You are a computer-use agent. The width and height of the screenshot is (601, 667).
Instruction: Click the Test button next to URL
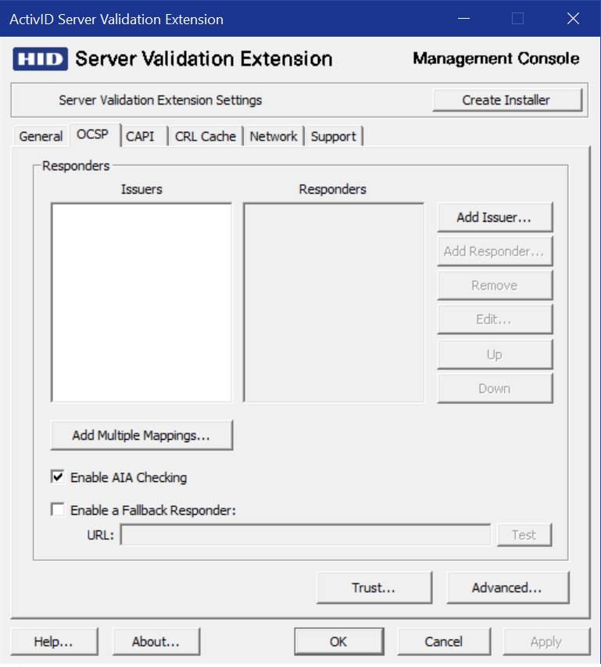click(524, 535)
